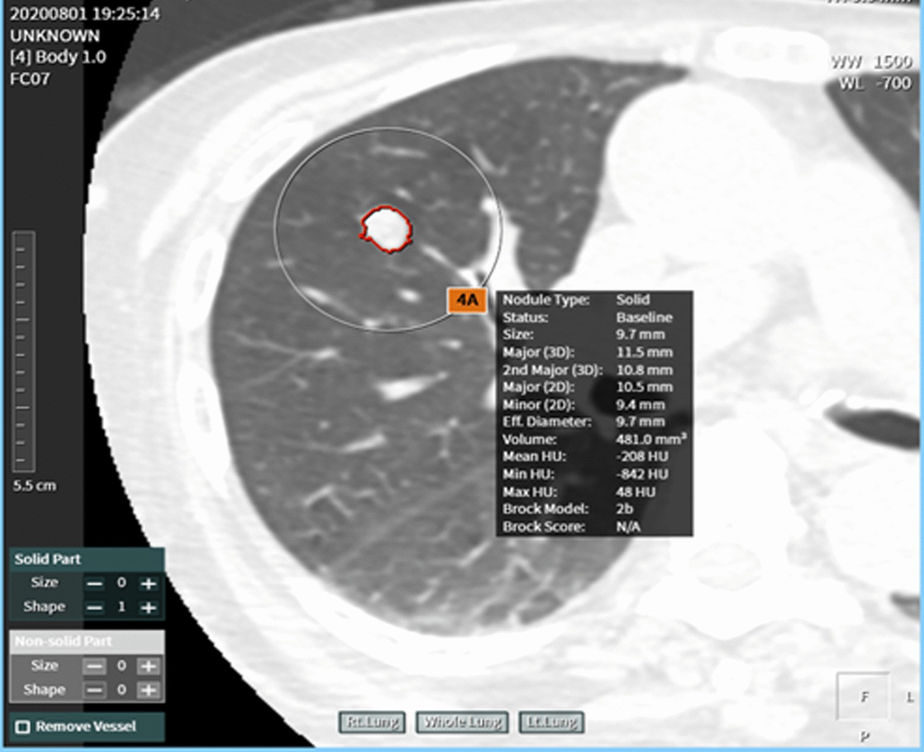Enable the Remove Vessel checkbox
The image size is (924, 752).
[x=23, y=726]
